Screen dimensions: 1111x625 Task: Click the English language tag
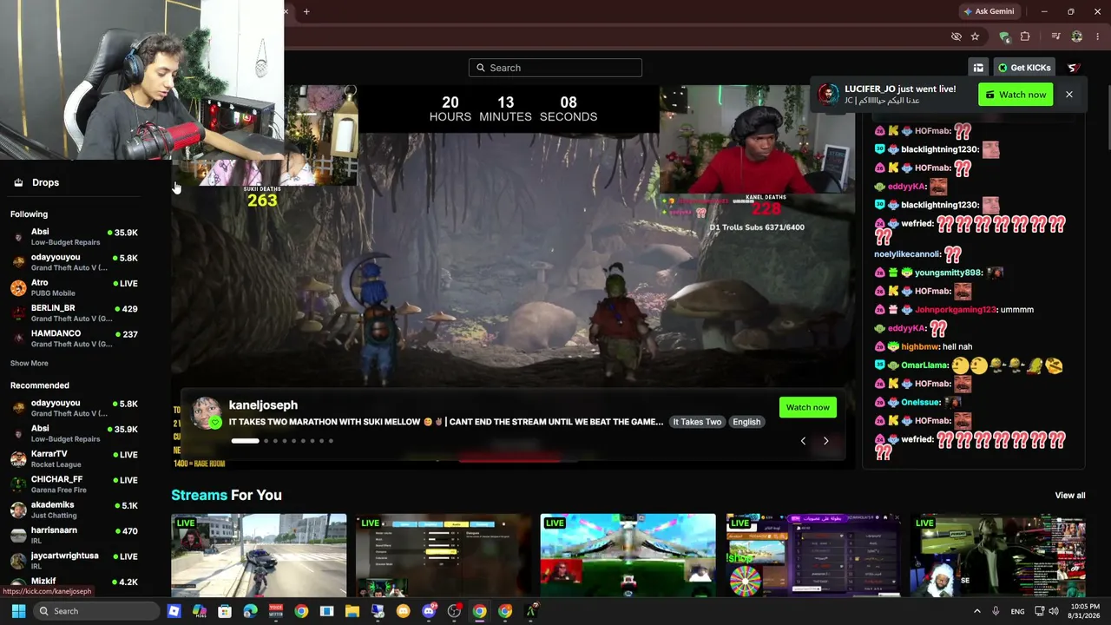(746, 422)
